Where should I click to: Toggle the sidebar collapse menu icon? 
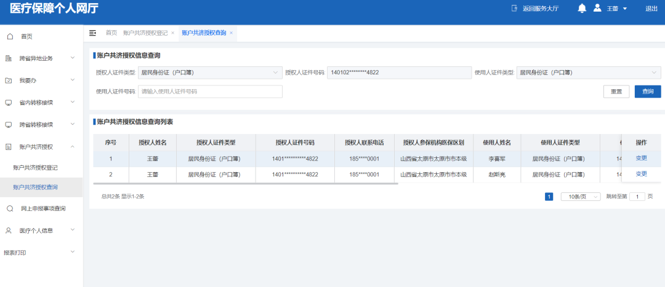93,33
